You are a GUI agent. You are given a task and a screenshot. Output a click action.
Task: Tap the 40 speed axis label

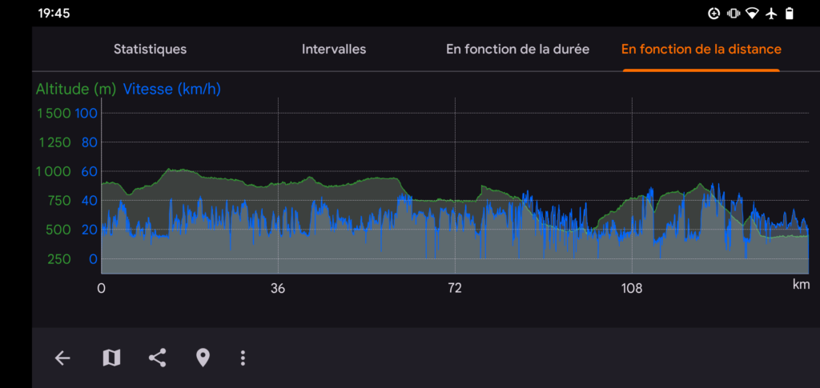pyautogui.click(x=90, y=201)
